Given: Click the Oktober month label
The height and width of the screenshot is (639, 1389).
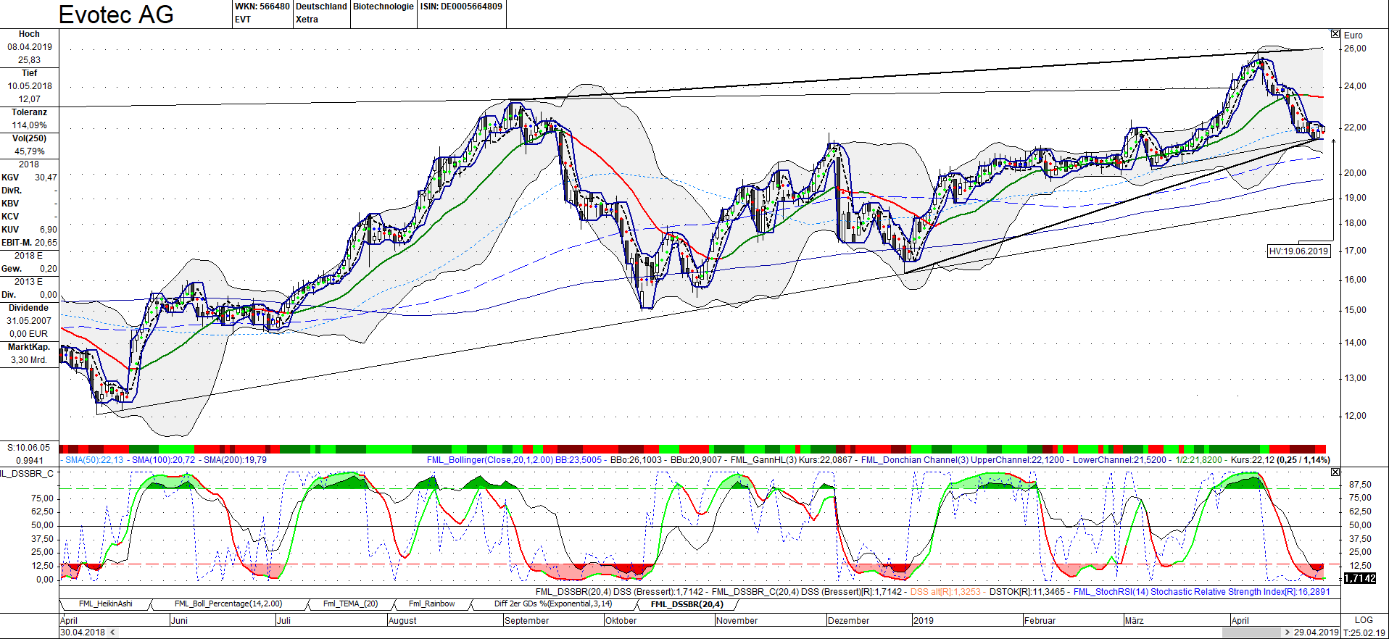Looking at the screenshot, I should [621, 621].
